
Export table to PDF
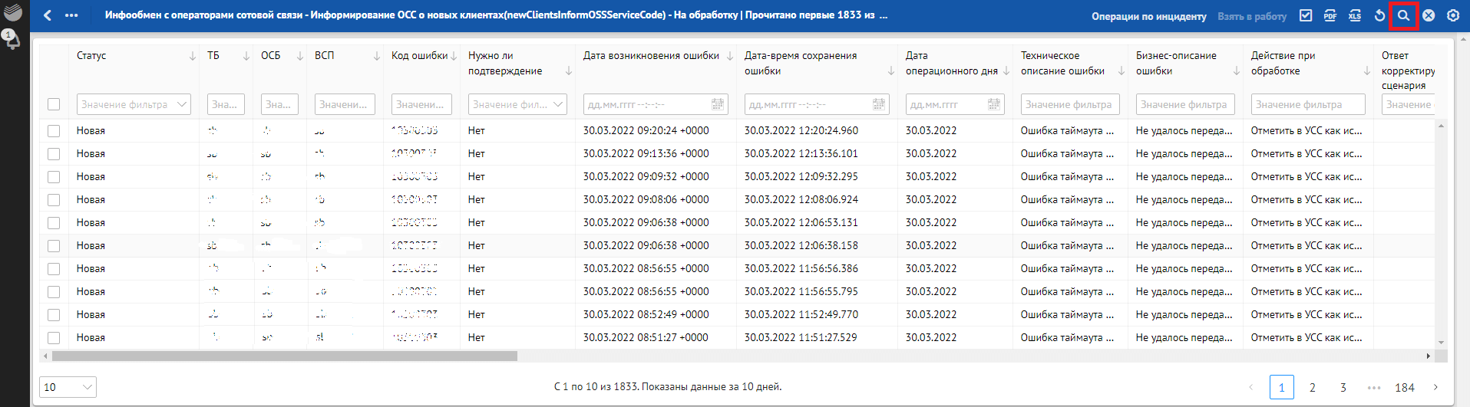pos(1330,15)
